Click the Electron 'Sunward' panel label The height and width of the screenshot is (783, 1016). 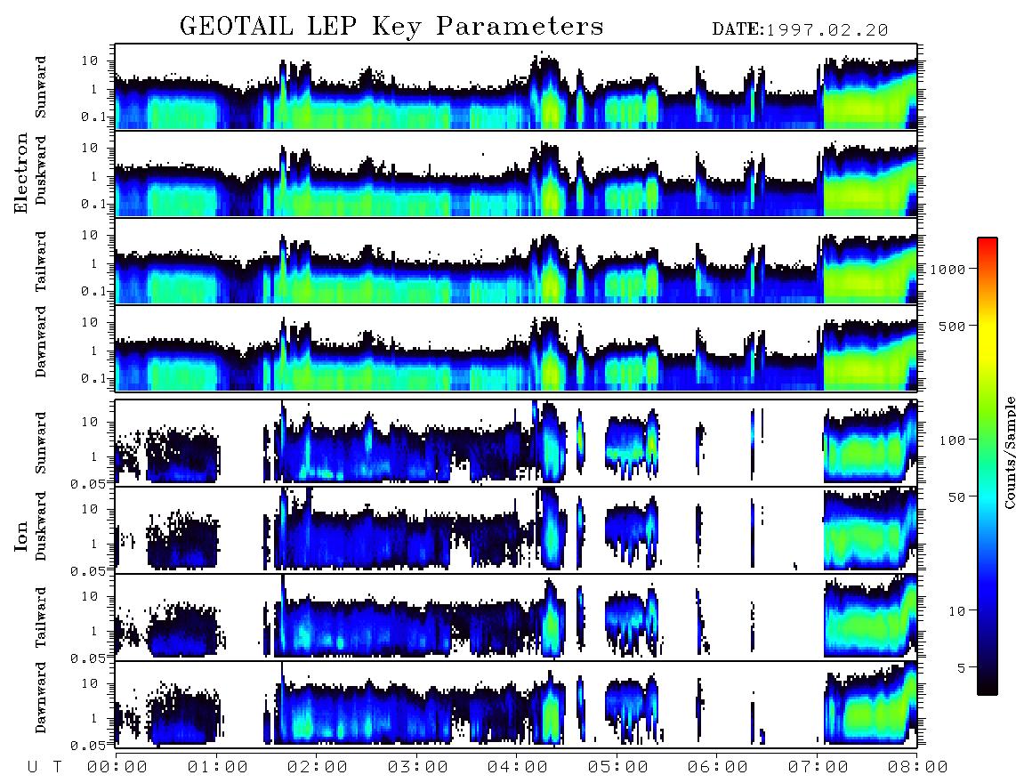(41, 87)
